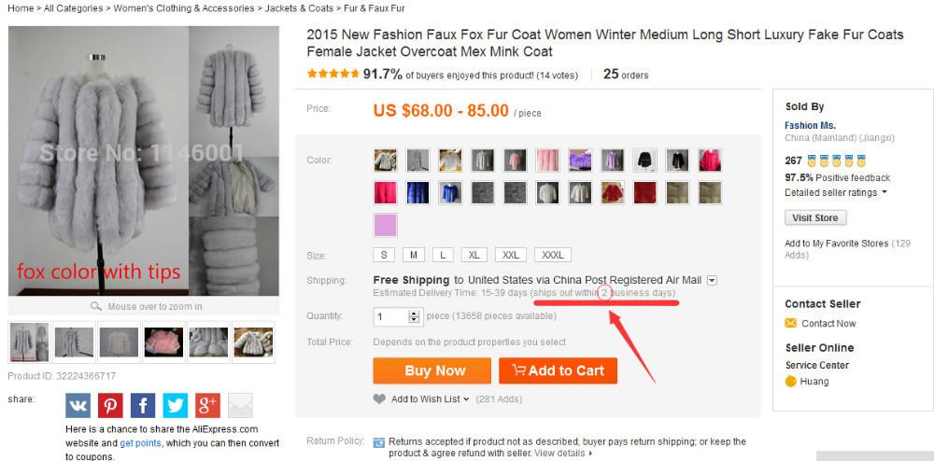
Task: Click the quantity input field
Action: tap(390, 316)
